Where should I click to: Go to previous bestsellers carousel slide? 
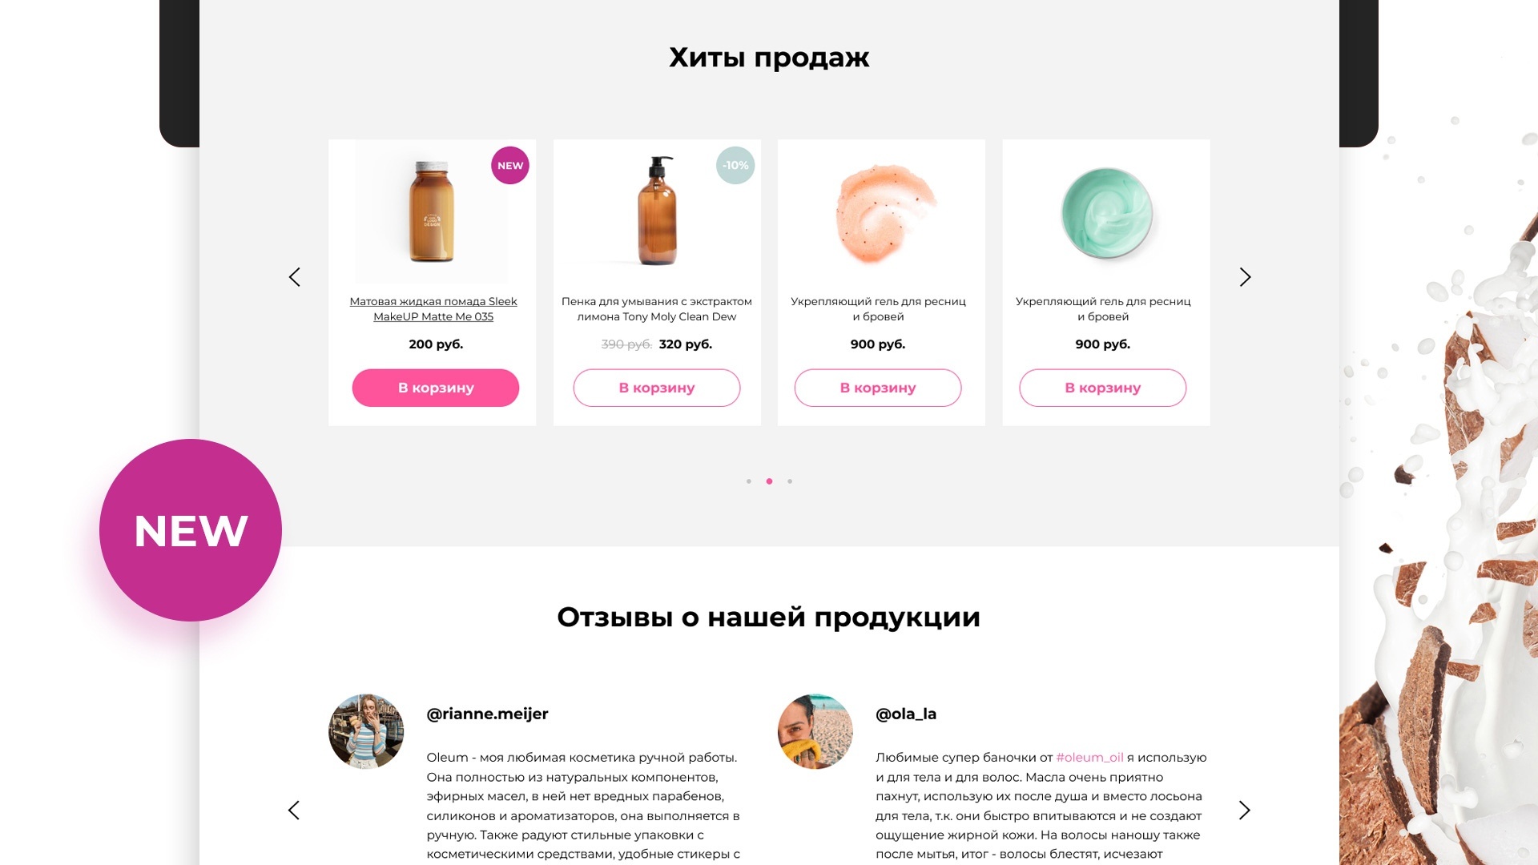[294, 277]
